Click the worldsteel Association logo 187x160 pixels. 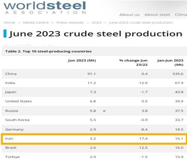[x=45, y=8]
